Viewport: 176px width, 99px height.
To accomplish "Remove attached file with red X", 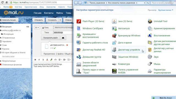I will (67, 45).
